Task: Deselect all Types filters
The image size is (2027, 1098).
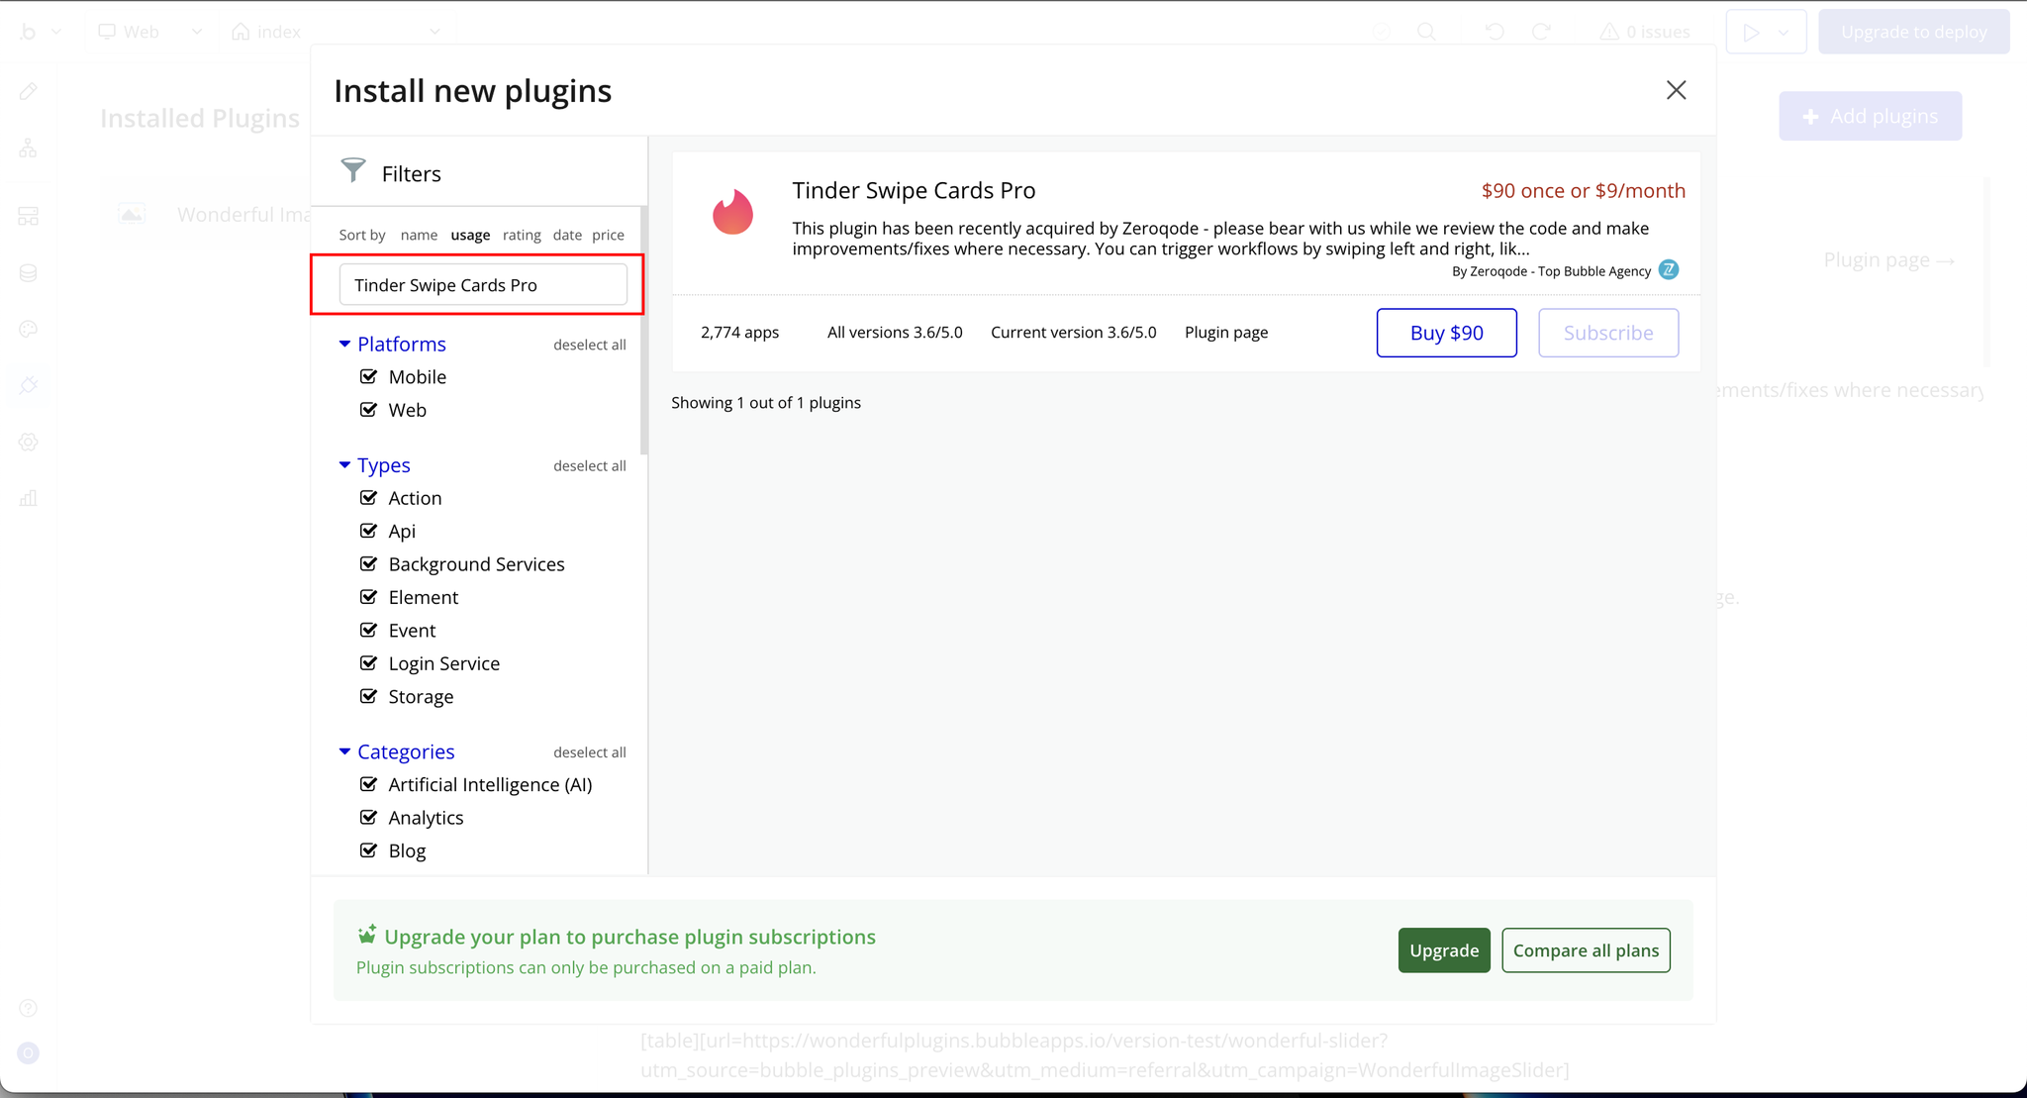Action: click(589, 465)
